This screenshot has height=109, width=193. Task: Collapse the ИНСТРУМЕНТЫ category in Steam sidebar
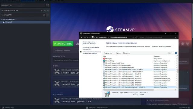[x=1, y=19]
